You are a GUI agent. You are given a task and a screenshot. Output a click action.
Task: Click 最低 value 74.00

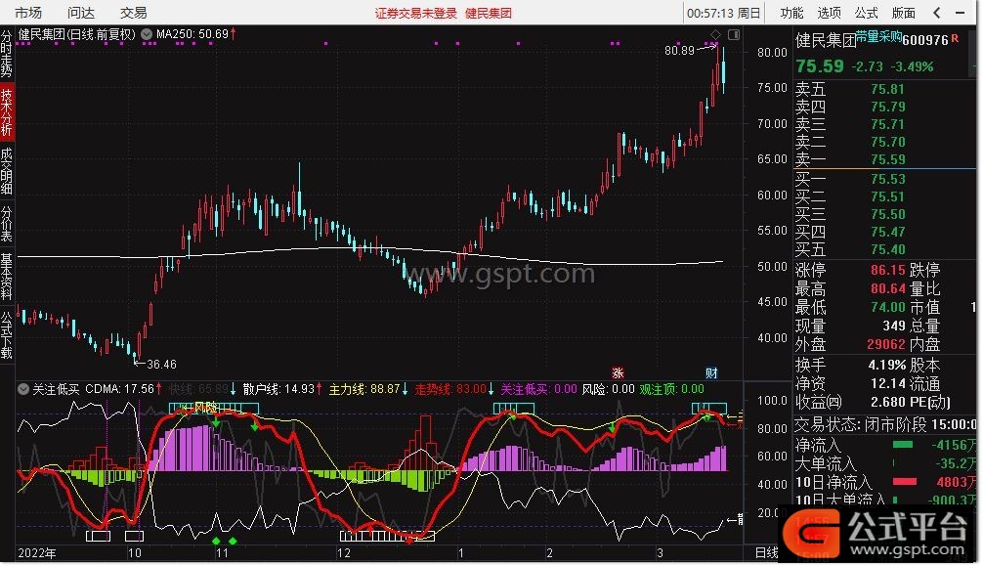point(887,308)
